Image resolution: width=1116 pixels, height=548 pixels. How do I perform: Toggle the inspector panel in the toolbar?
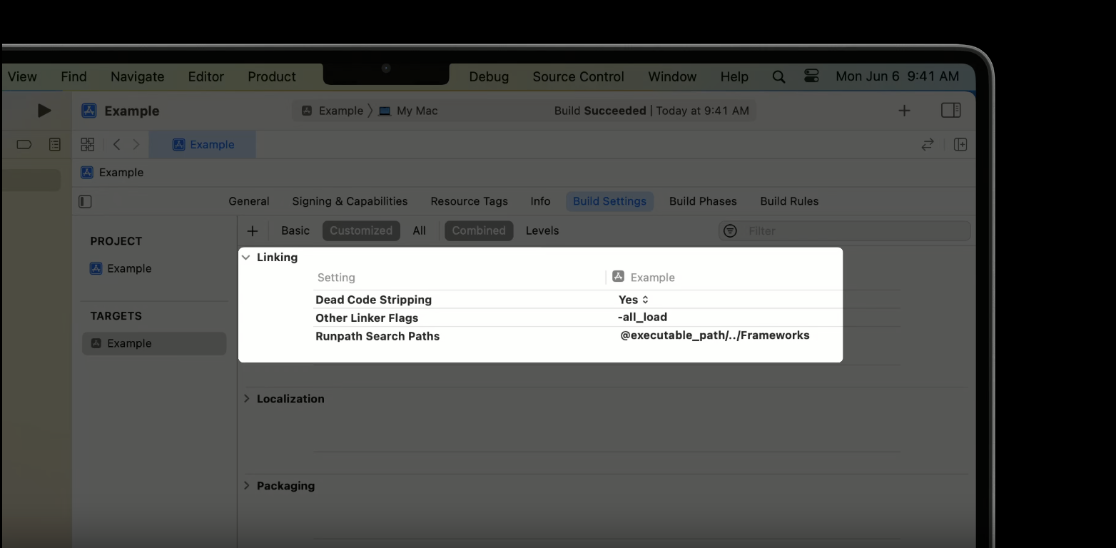(951, 111)
